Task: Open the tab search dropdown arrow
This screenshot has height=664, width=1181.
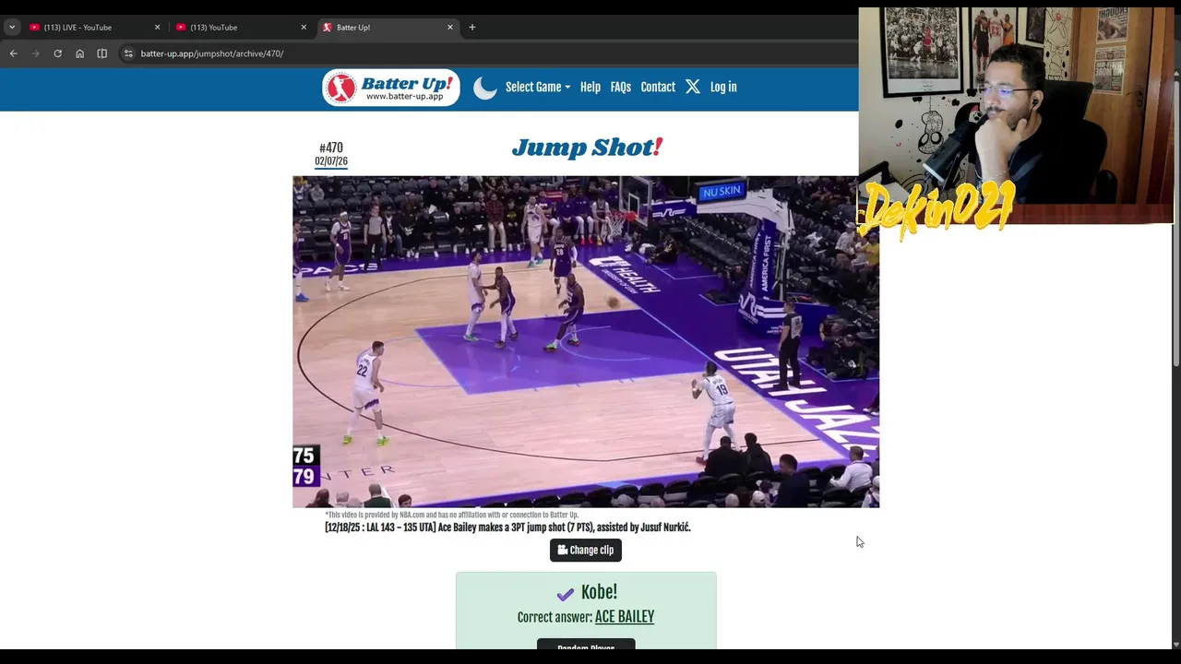Action: click(x=12, y=27)
